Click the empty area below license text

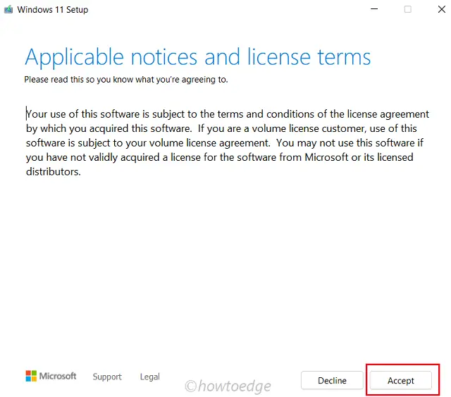point(225,268)
